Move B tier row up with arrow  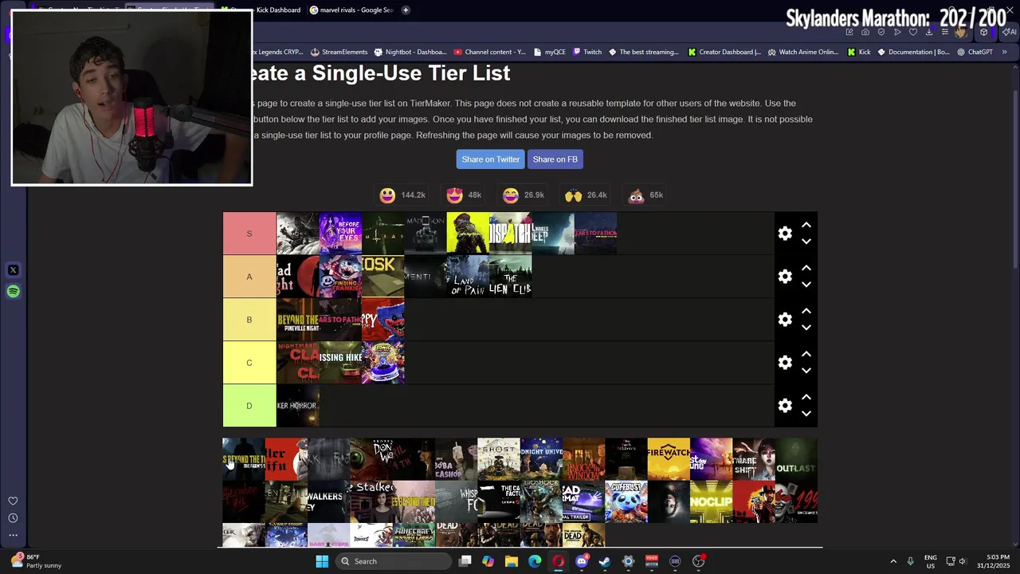click(x=806, y=312)
